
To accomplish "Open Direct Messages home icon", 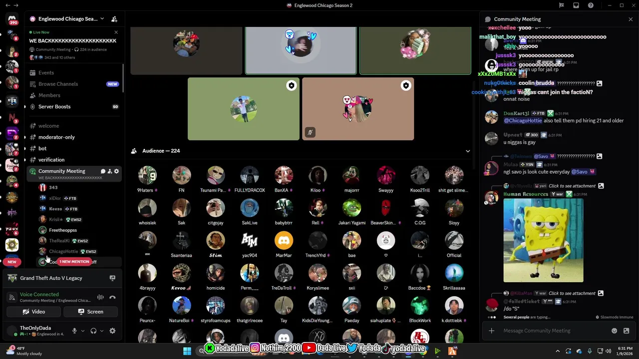I will click(12, 19).
